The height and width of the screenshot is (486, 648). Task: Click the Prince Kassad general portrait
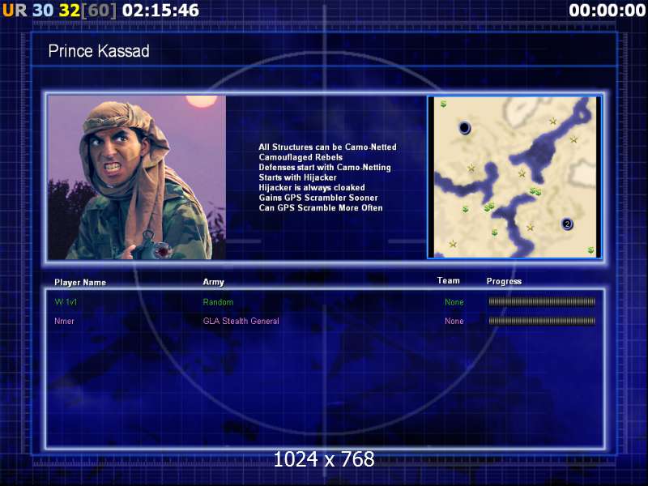(137, 177)
